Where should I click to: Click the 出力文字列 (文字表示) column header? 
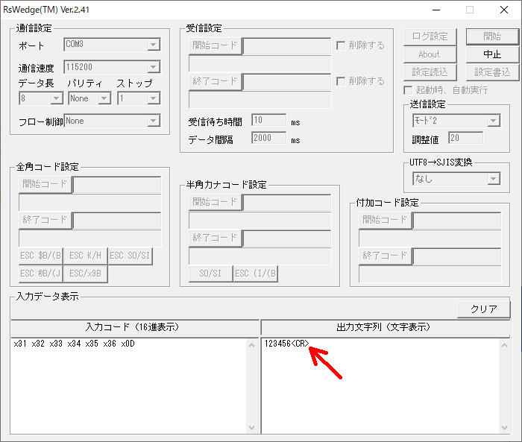click(x=386, y=327)
